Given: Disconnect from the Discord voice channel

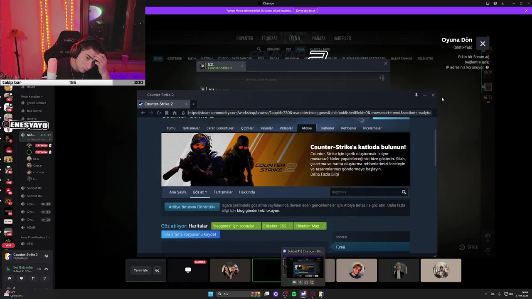Looking at the screenshot, I should 46,269.
